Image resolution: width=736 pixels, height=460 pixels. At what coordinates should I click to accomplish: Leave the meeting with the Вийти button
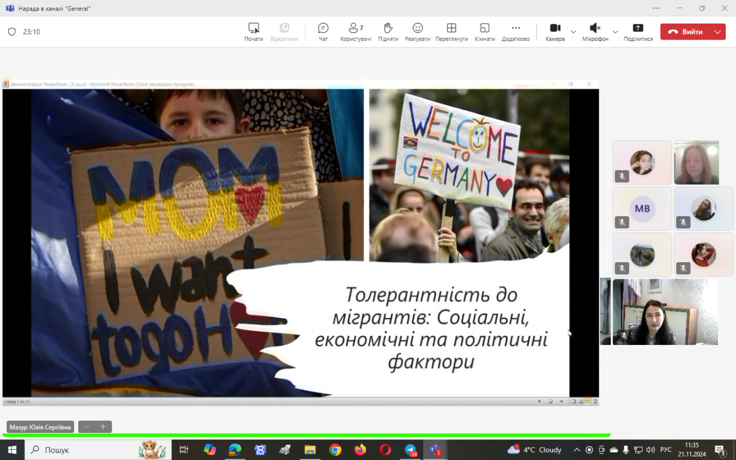(685, 32)
